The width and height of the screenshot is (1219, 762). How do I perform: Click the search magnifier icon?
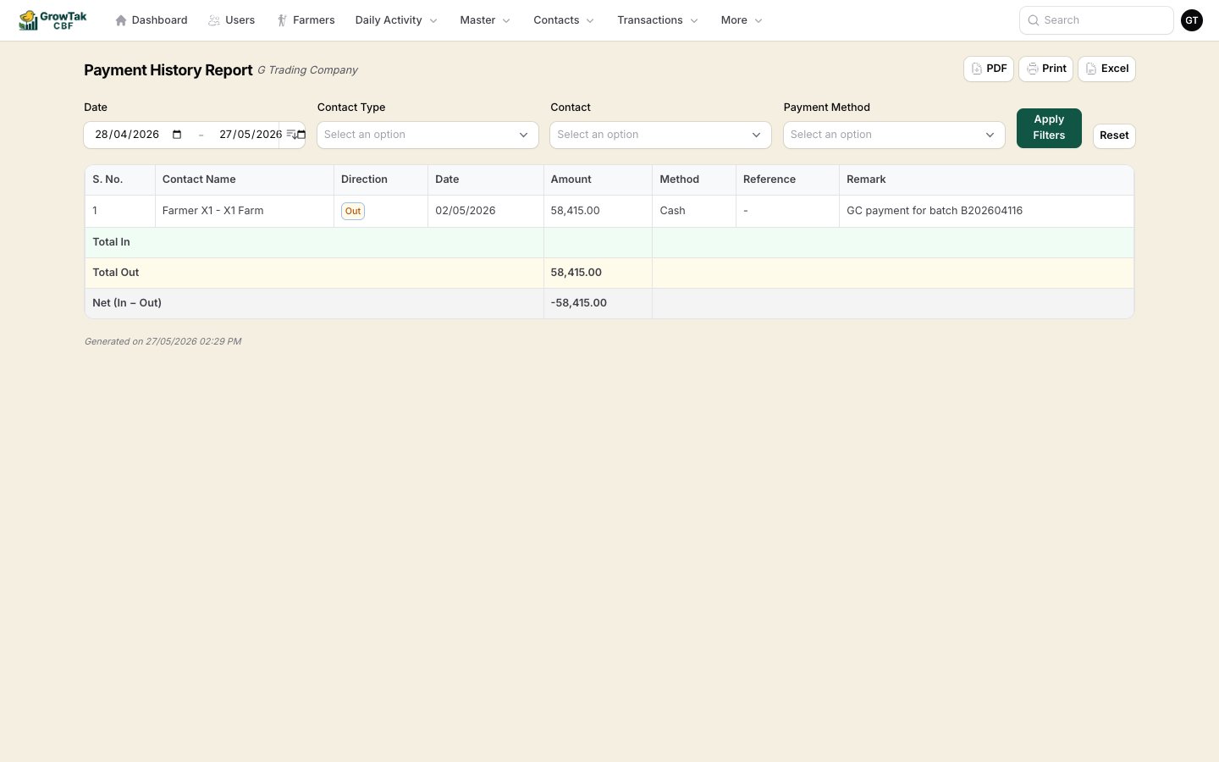point(1034,20)
